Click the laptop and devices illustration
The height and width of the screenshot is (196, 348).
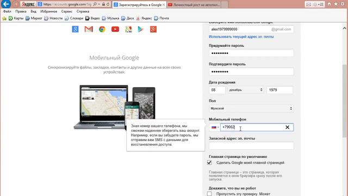coord(115,107)
